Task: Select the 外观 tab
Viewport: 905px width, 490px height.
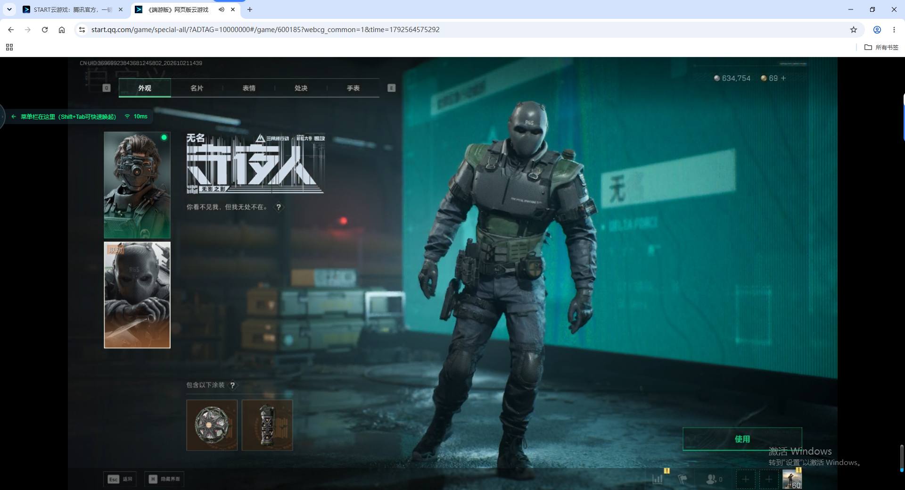Action: [145, 88]
